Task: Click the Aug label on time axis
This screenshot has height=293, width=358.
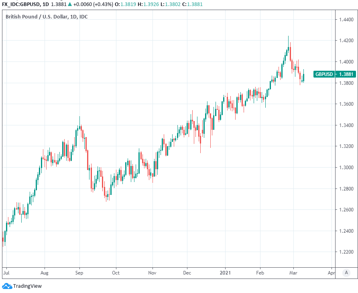Action: tap(44, 273)
